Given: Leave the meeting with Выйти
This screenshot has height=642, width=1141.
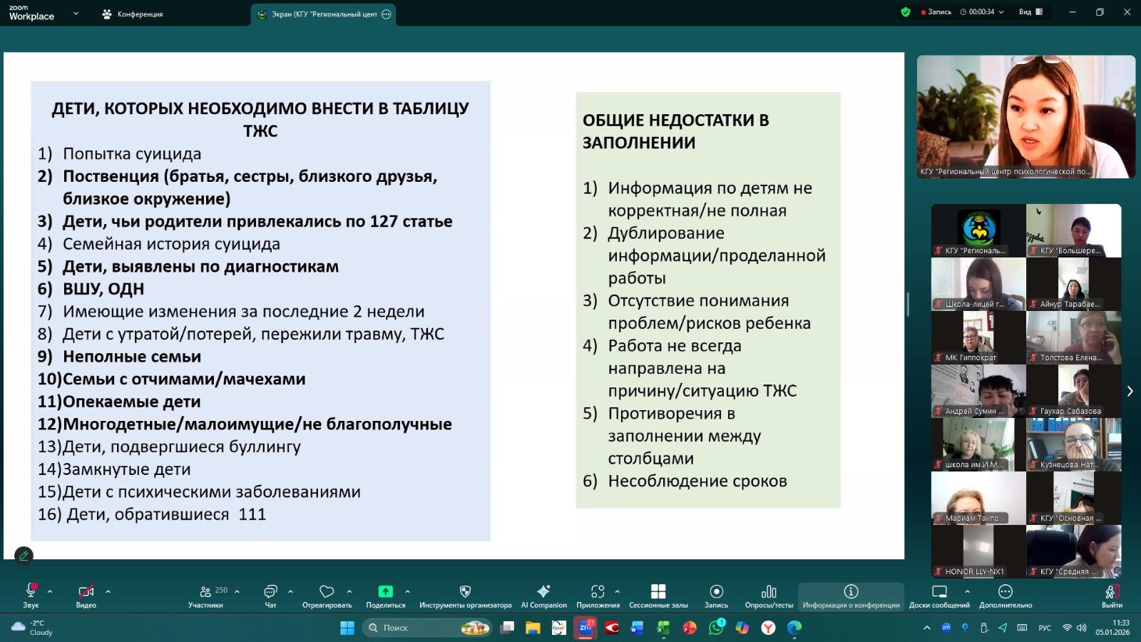Looking at the screenshot, I should click(1111, 595).
